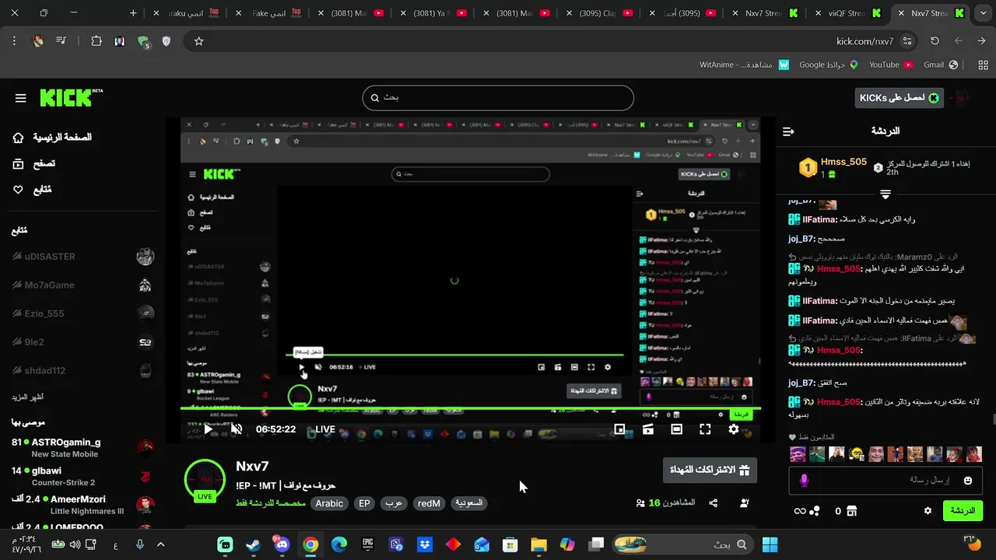Open 9le2 followed channel
Image resolution: width=996 pixels, height=560 pixels.
pos(82,342)
